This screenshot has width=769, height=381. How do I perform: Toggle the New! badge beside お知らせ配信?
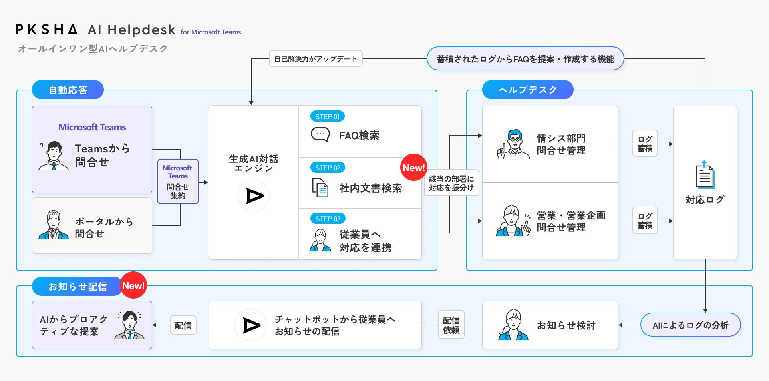134,285
